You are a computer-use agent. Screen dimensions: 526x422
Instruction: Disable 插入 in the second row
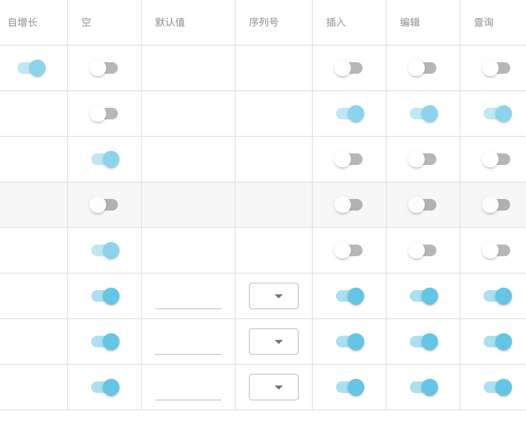[348, 114]
